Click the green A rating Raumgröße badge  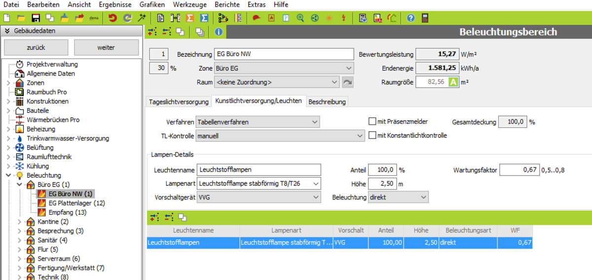(x=453, y=82)
